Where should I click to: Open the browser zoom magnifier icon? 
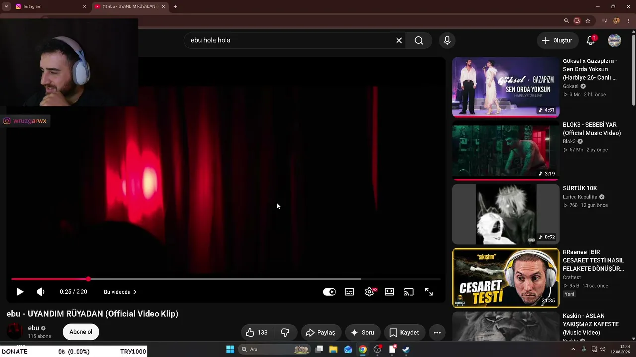point(566,21)
